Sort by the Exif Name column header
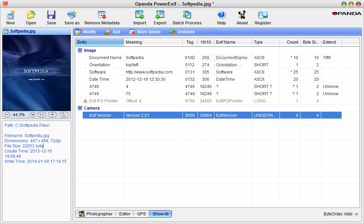364x224 pixels. point(233,42)
